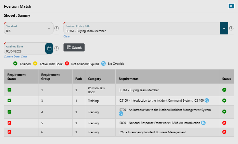Click No Override icon under IS700 requirement
The width and height of the screenshot is (238, 144).
[121, 114]
